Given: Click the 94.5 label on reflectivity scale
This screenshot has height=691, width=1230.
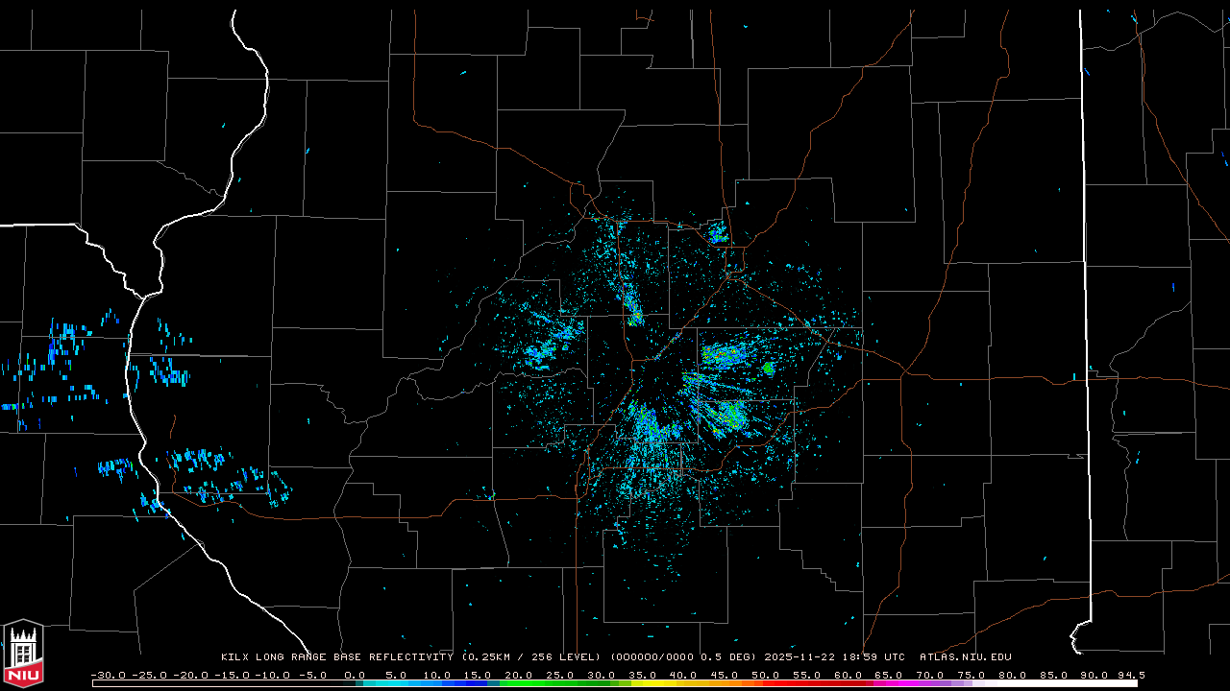Looking at the screenshot, I should click(1130, 675).
